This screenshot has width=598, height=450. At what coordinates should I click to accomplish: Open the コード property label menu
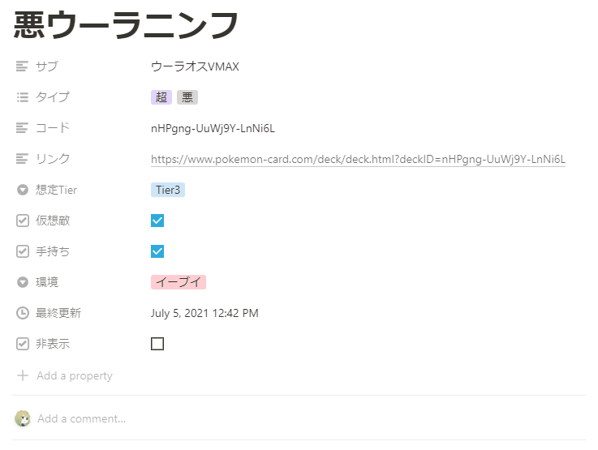53,128
